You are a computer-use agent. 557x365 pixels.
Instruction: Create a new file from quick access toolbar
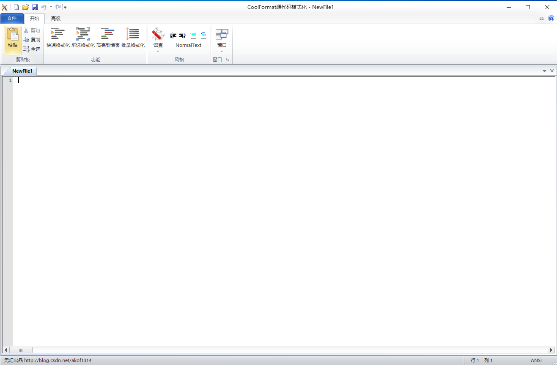click(16, 7)
